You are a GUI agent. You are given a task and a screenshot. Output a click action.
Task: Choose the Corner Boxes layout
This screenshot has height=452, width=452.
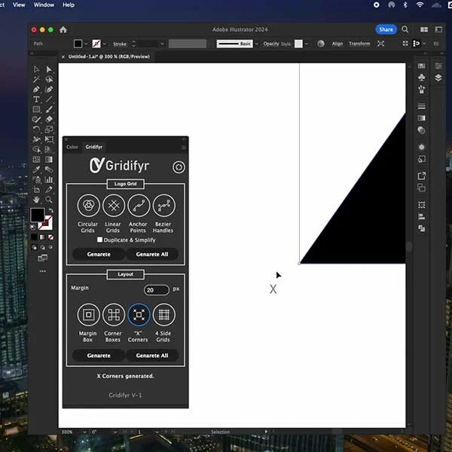[114, 314]
